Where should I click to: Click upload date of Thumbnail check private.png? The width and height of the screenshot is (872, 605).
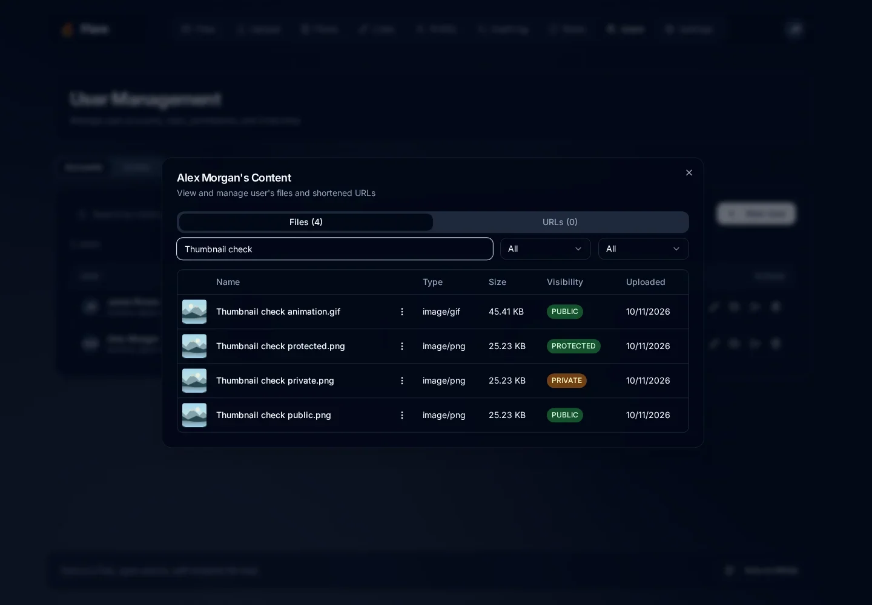(x=648, y=381)
